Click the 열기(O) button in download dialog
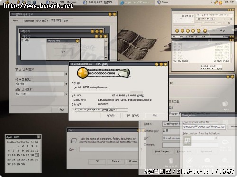The image size is (237, 177). pos(110,116)
